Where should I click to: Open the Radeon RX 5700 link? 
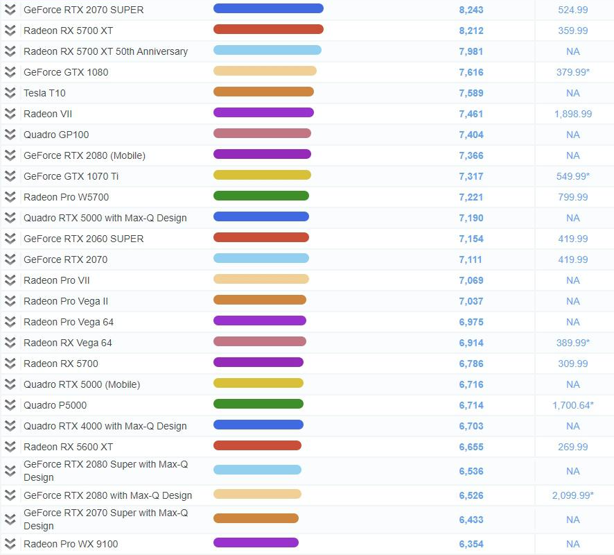tap(61, 364)
